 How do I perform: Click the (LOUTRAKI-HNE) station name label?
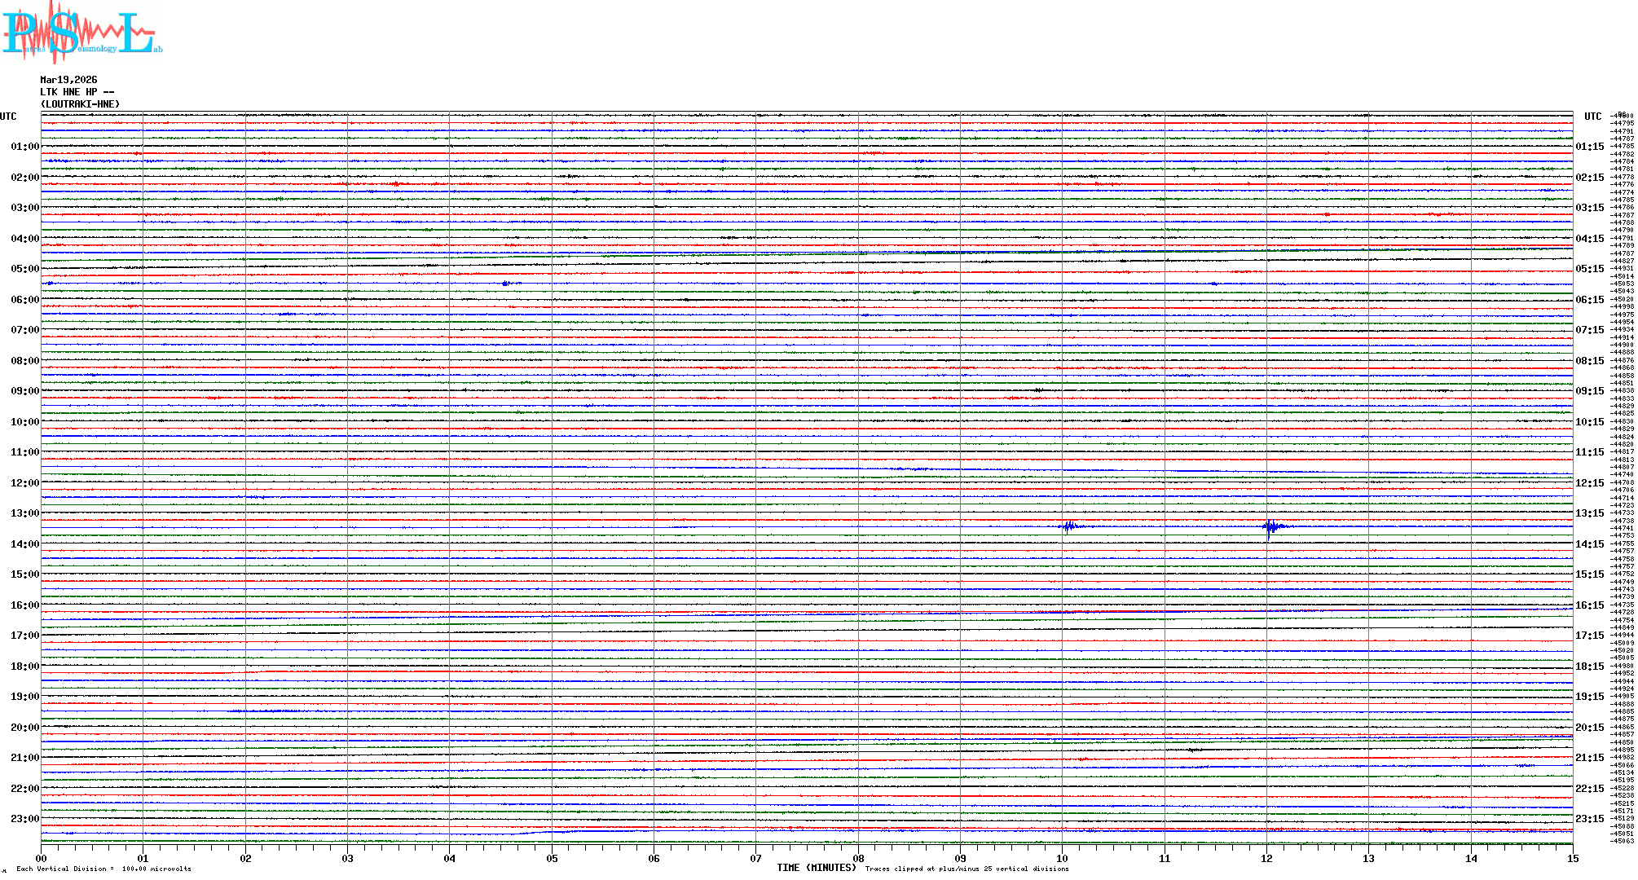click(x=80, y=104)
